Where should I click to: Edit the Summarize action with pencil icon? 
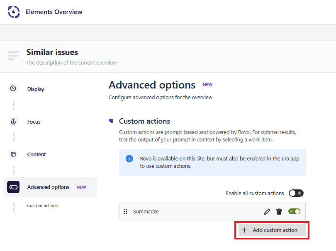(267, 212)
